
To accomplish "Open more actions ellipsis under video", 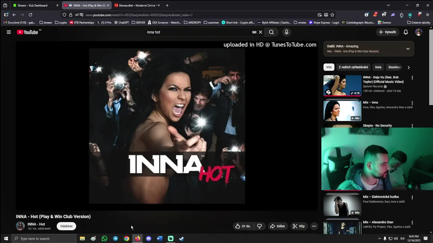I will 314,226.
